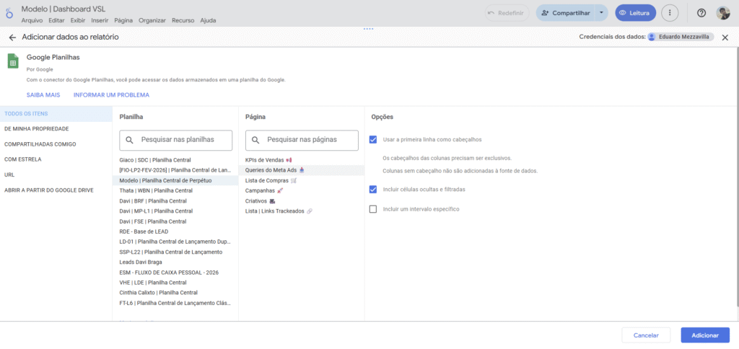Click the panel drag handle dots
The height and width of the screenshot is (349, 739).
[x=369, y=29]
